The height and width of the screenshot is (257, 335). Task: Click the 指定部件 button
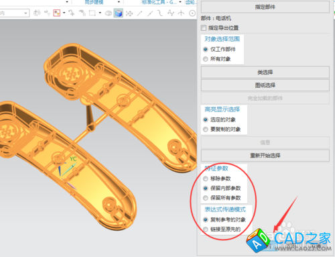pyautogui.click(x=265, y=7)
